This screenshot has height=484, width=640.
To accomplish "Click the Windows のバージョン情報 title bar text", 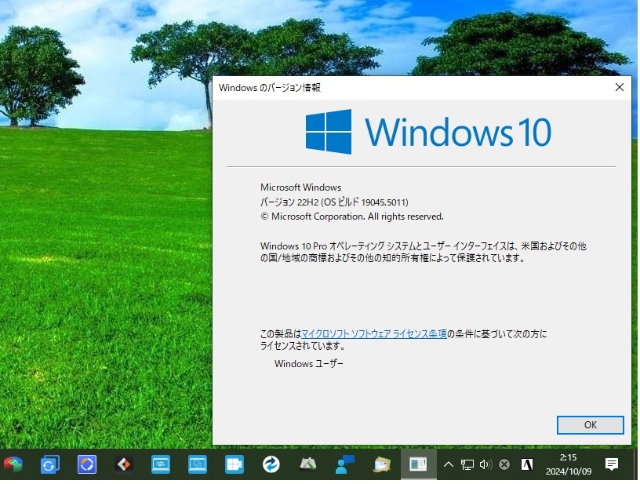I will pyautogui.click(x=269, y=88).
